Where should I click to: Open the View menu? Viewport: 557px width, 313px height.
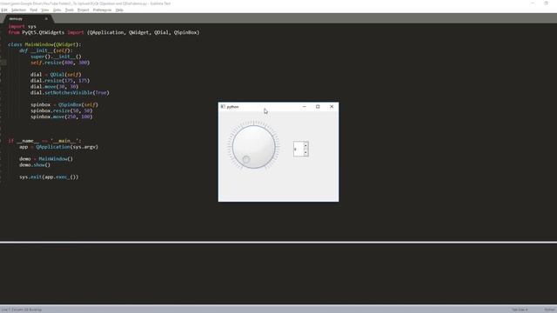(x=45, y=10)
